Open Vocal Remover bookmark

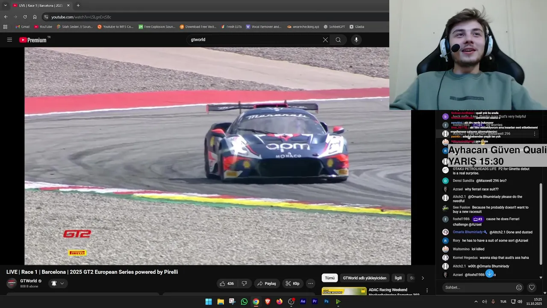[264, 27]
